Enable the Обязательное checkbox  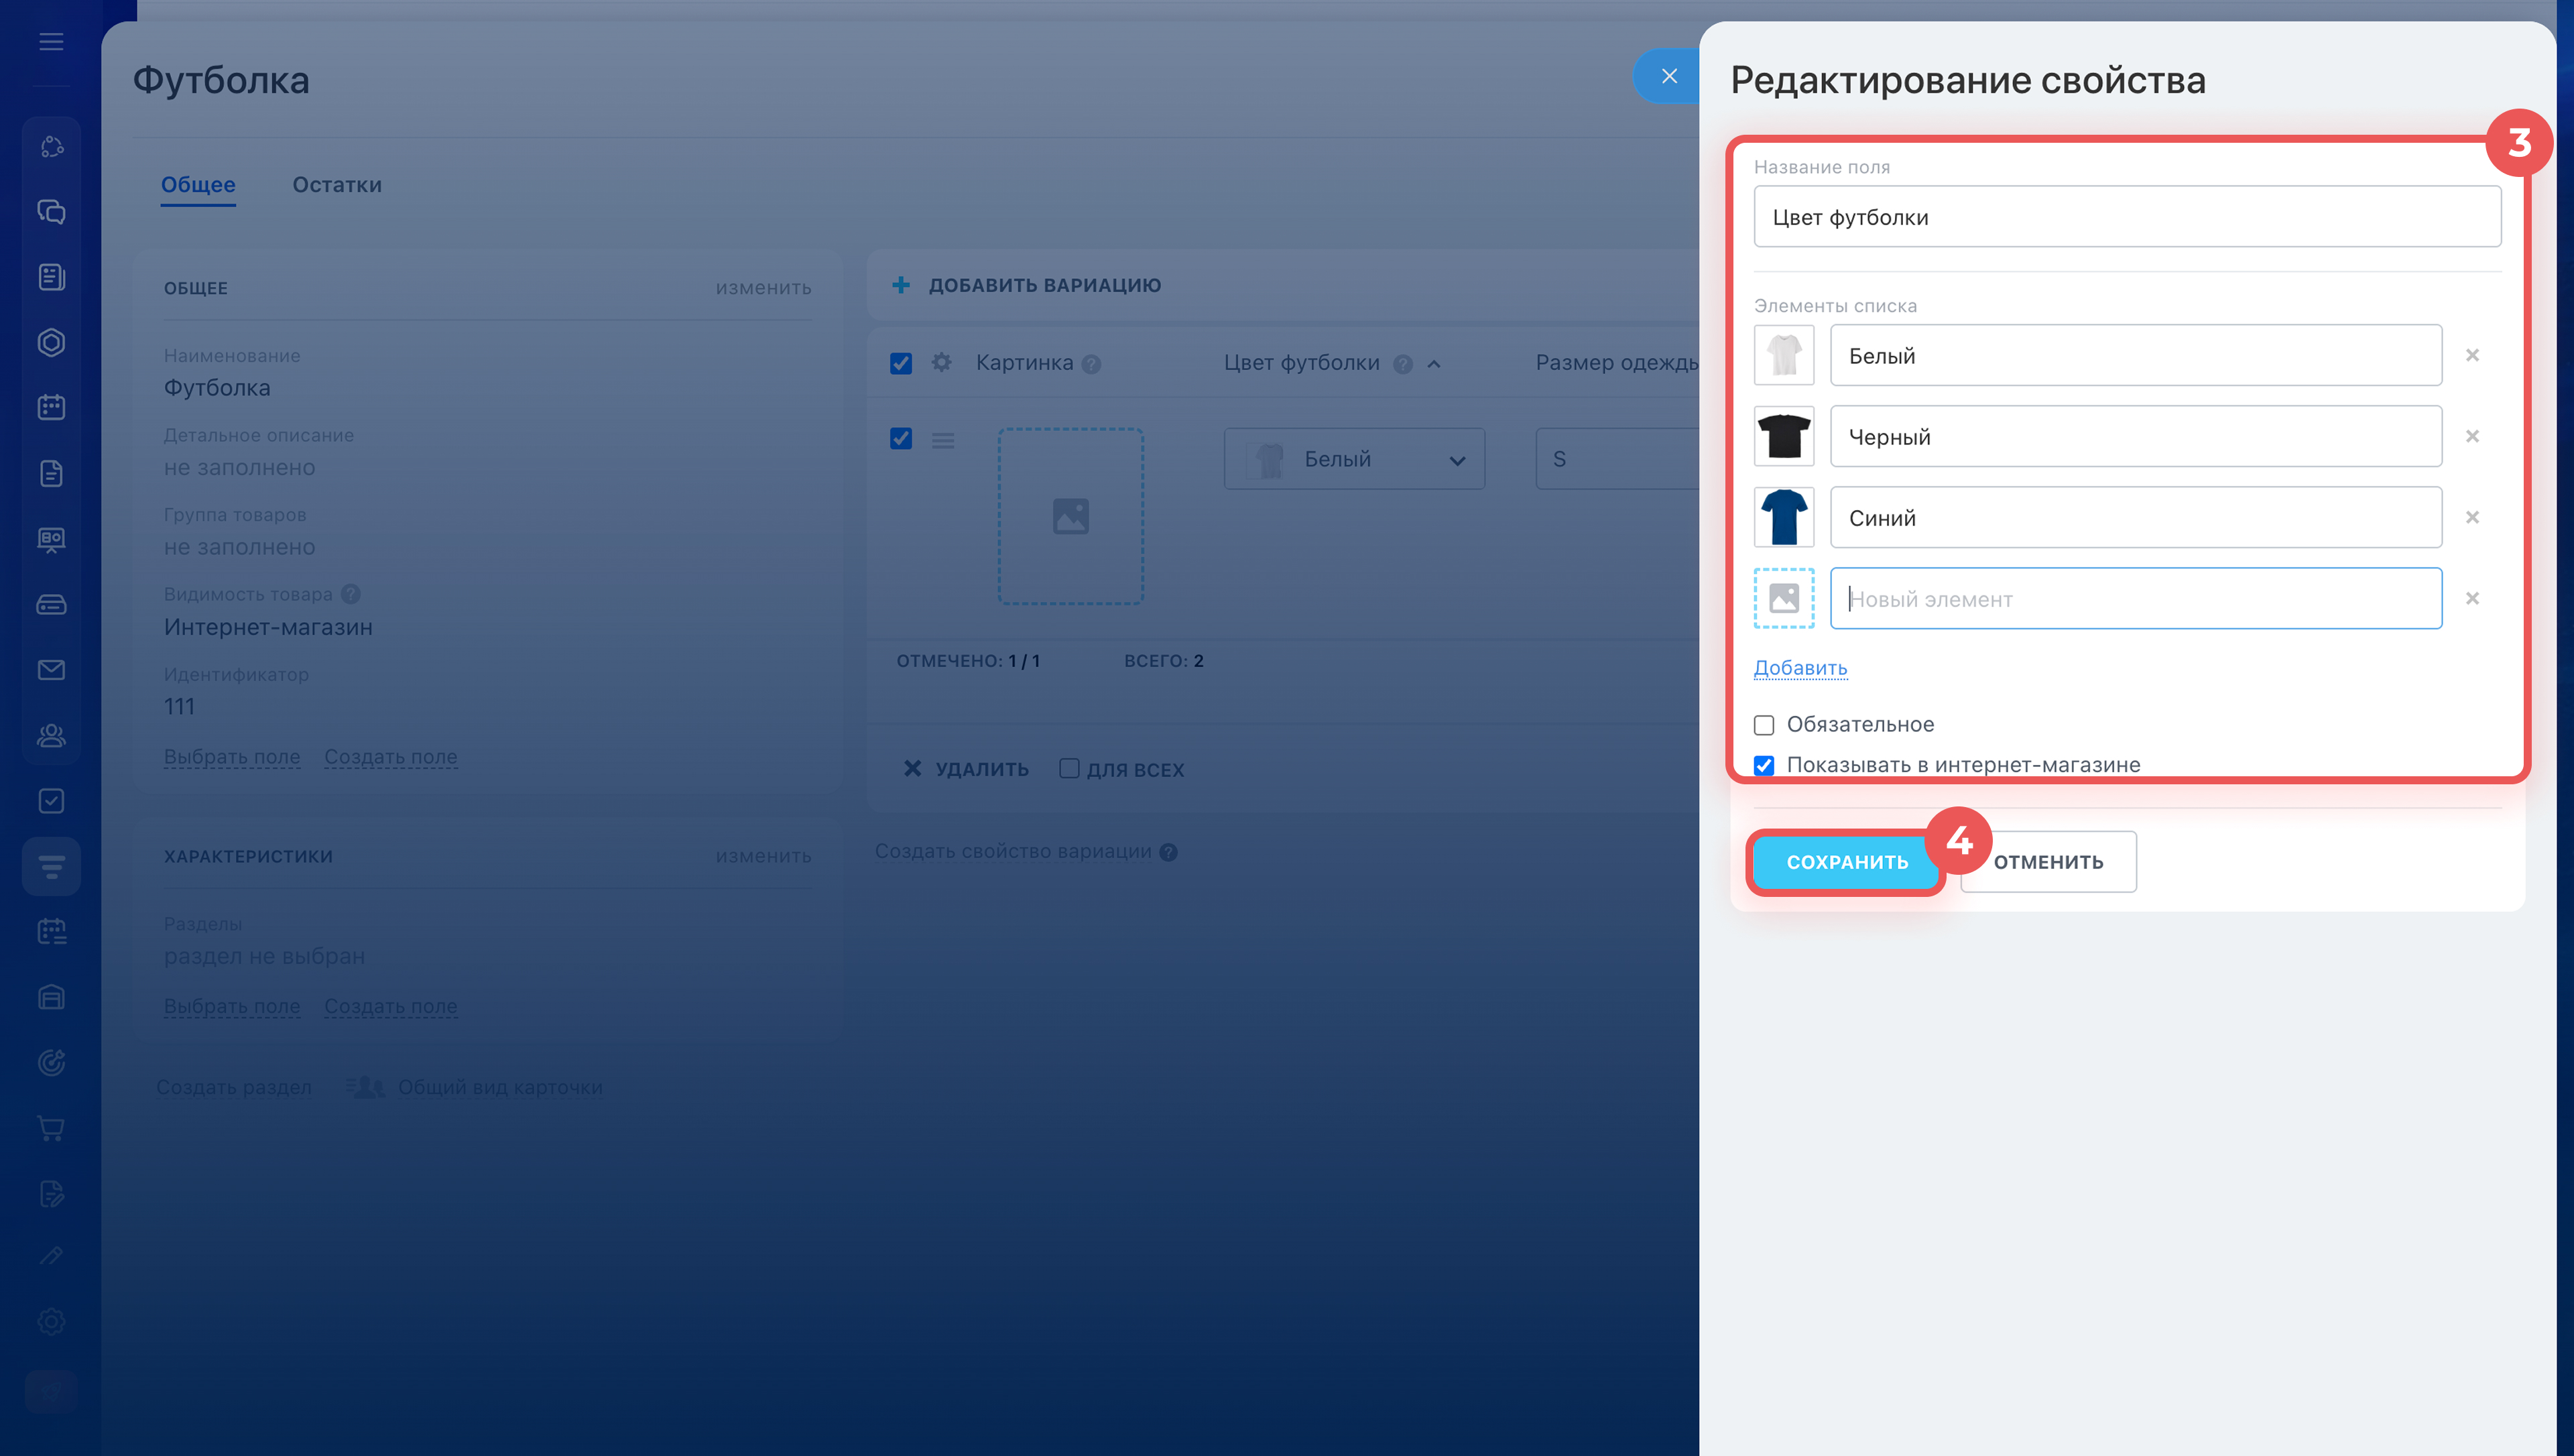pos(1764,724)
